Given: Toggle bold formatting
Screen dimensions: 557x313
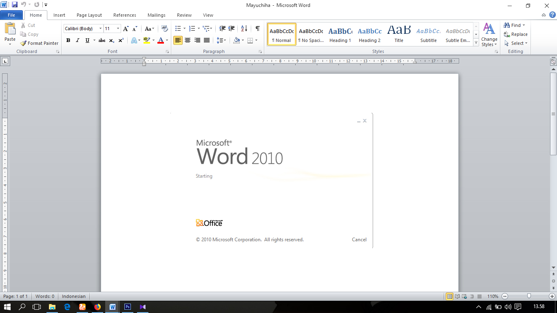Looking at the screenshot, I should coord(68,40).
